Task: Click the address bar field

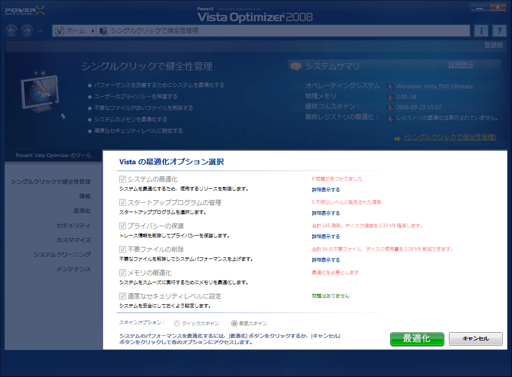Action: [x=260, y=31]
